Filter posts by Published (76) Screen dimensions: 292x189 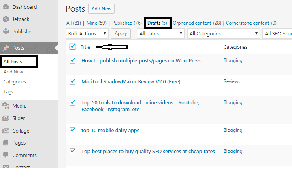tap(127, 23)
